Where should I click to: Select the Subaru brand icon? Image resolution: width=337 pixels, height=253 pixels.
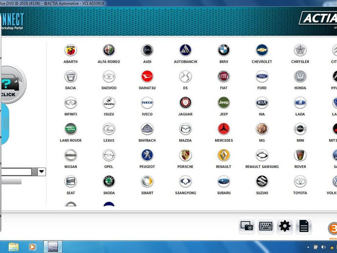tap(224, 181)
